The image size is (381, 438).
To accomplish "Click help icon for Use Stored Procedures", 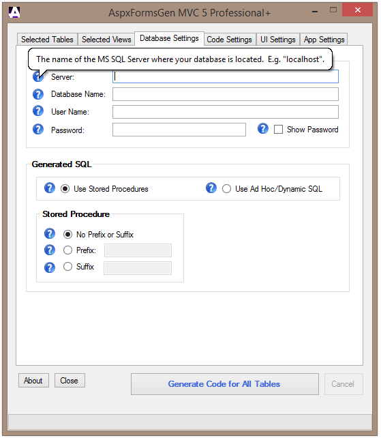I will 50,188.
